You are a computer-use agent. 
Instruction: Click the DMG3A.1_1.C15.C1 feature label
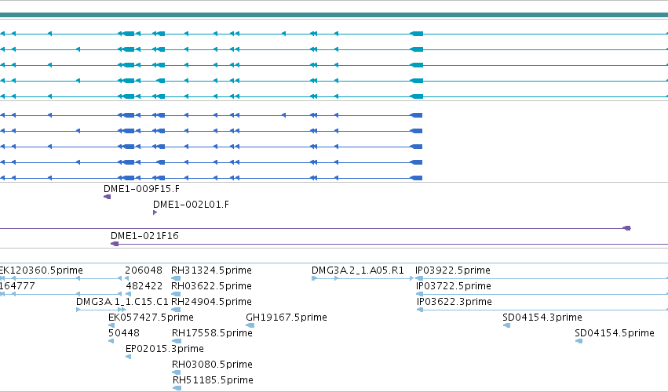122,302
